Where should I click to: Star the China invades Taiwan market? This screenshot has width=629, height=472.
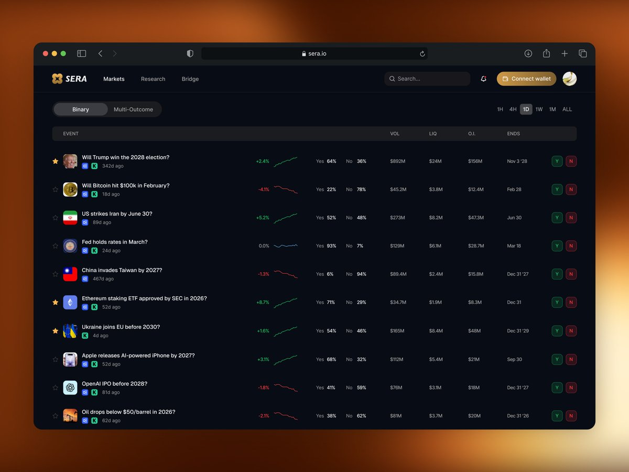pos(55,274)
